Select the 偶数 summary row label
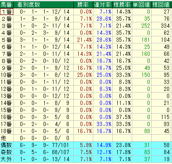 pos(7,145)
